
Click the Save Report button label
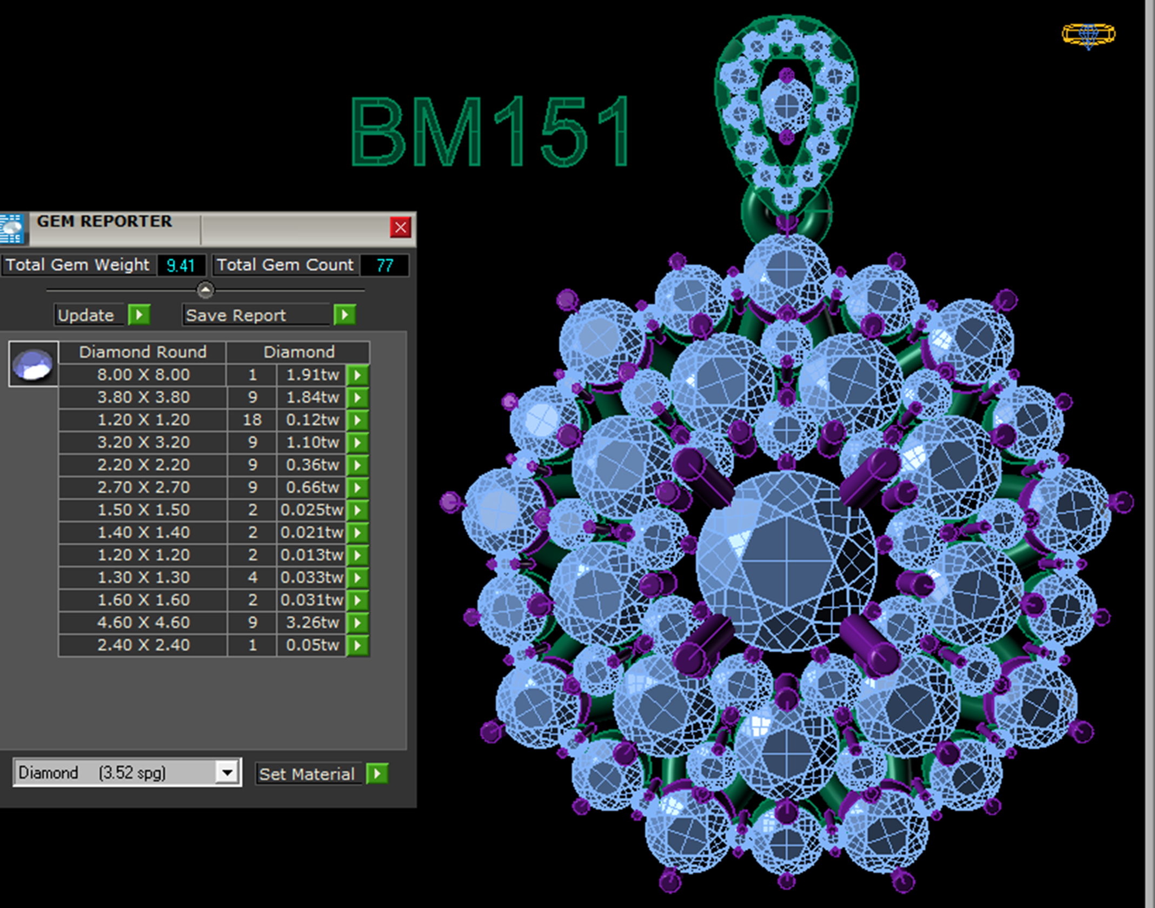[x=236, y=315]
